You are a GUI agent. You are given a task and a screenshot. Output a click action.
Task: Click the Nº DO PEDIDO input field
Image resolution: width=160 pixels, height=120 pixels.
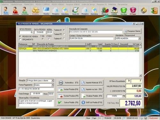coord(26,32)
